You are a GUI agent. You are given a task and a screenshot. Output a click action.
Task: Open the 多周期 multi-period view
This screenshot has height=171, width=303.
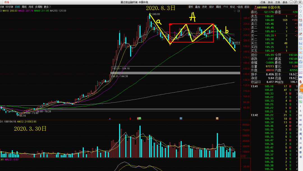(38, 7)
